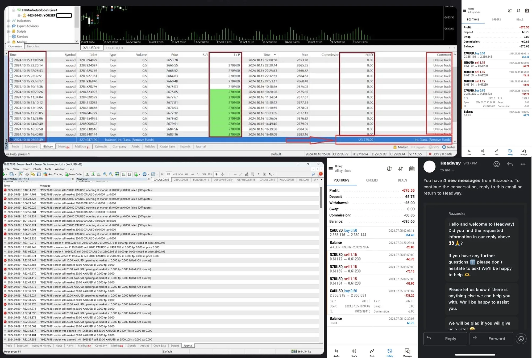Click the Exness Journal vertical scrollbar
The width and height of the screenshot is (532, 358).
(x=321, y=197)
